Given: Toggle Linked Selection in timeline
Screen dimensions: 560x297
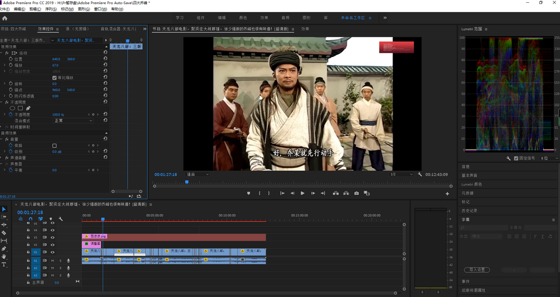Looking at the screenshot, I should pyautogui.click(x=41, y=219).
